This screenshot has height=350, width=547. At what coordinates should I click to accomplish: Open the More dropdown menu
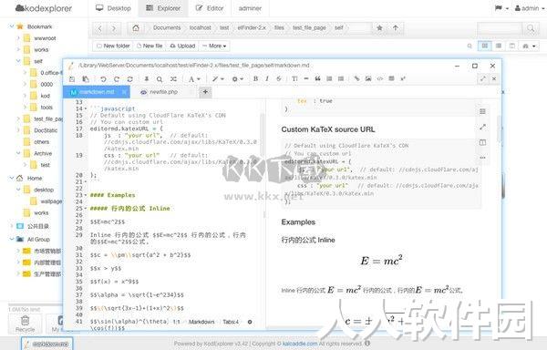click(x=214, y=46)
